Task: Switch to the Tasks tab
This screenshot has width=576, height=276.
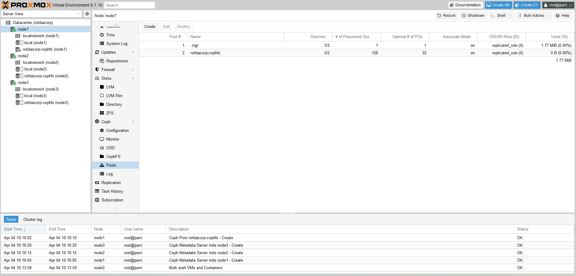Action: tap(11, 219)
